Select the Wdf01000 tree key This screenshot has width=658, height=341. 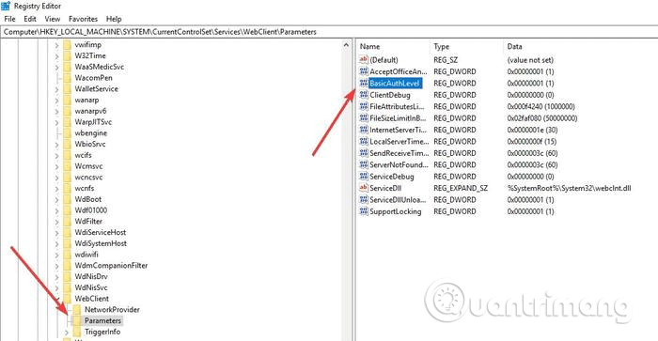pyautogui.click(x=90, y=210)
